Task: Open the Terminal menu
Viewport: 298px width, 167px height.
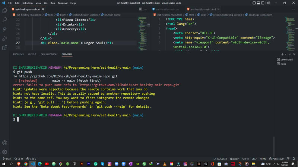Action: point(63,3)
